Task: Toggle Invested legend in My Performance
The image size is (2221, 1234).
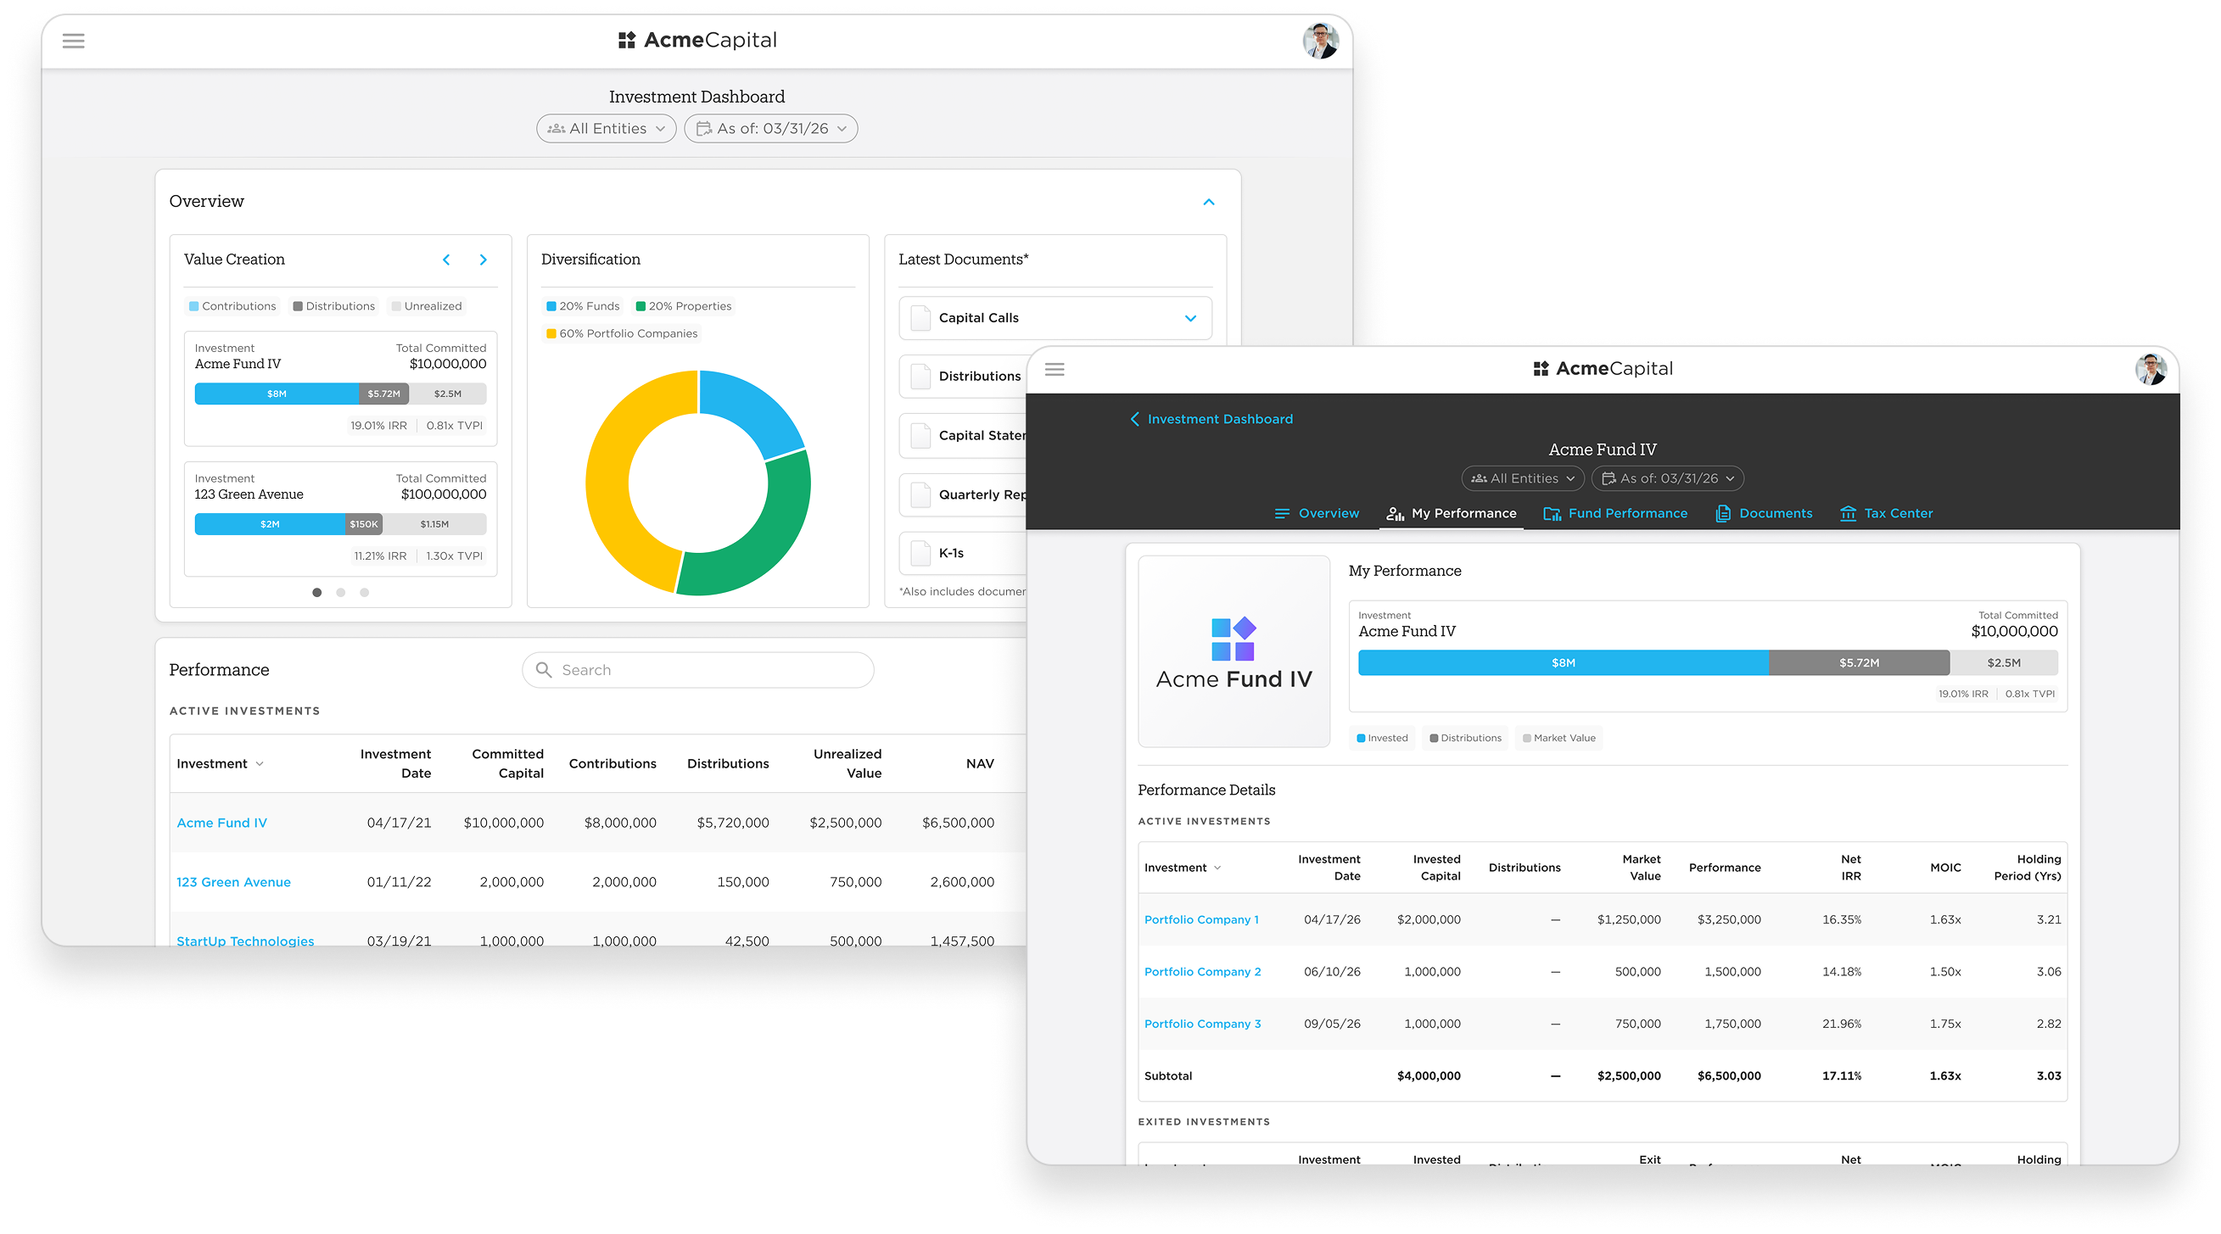Action: 1382,738
